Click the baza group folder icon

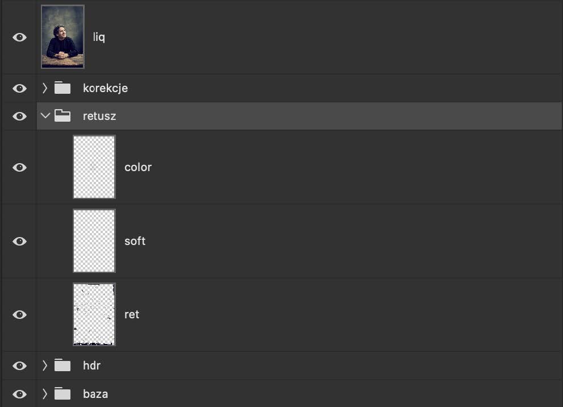coord(62,393)
